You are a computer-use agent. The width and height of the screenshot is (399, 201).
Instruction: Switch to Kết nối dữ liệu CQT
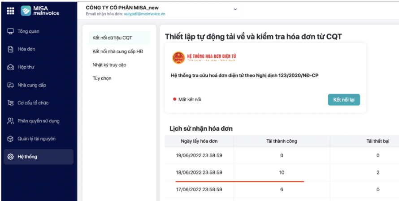point(112,38)
